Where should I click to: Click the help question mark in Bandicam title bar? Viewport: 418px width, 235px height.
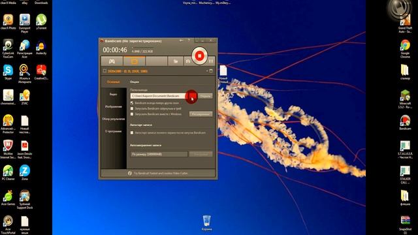[x=189, y=40]
